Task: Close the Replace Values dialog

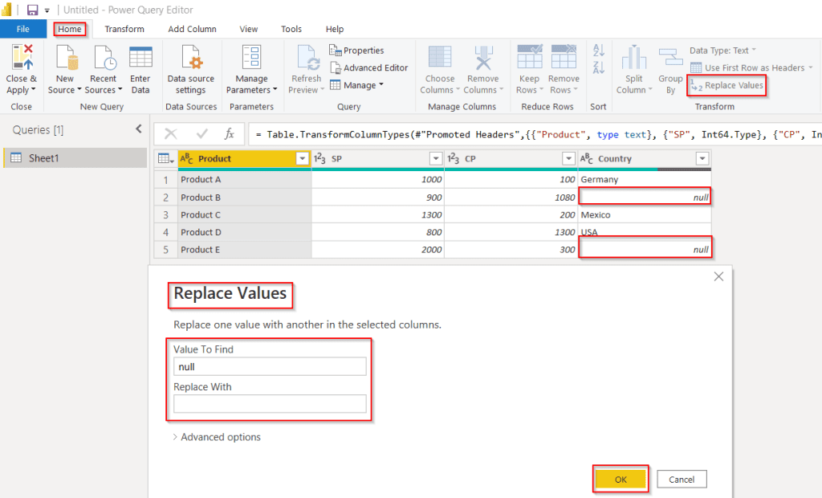Action: tap(718, 276)
